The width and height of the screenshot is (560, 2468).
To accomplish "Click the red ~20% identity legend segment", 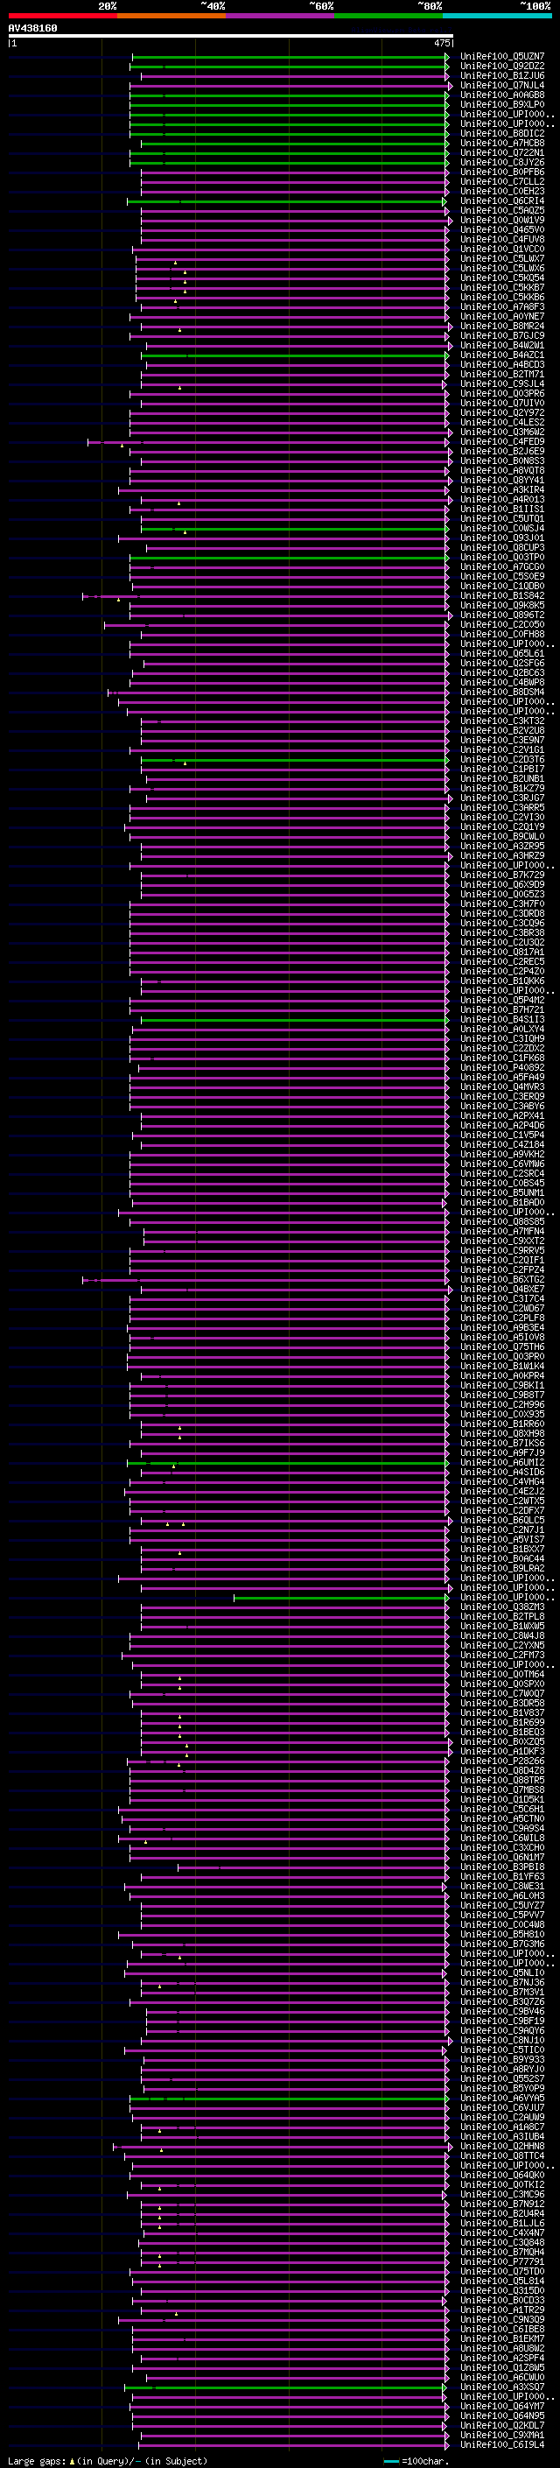I will click(62, 16).
